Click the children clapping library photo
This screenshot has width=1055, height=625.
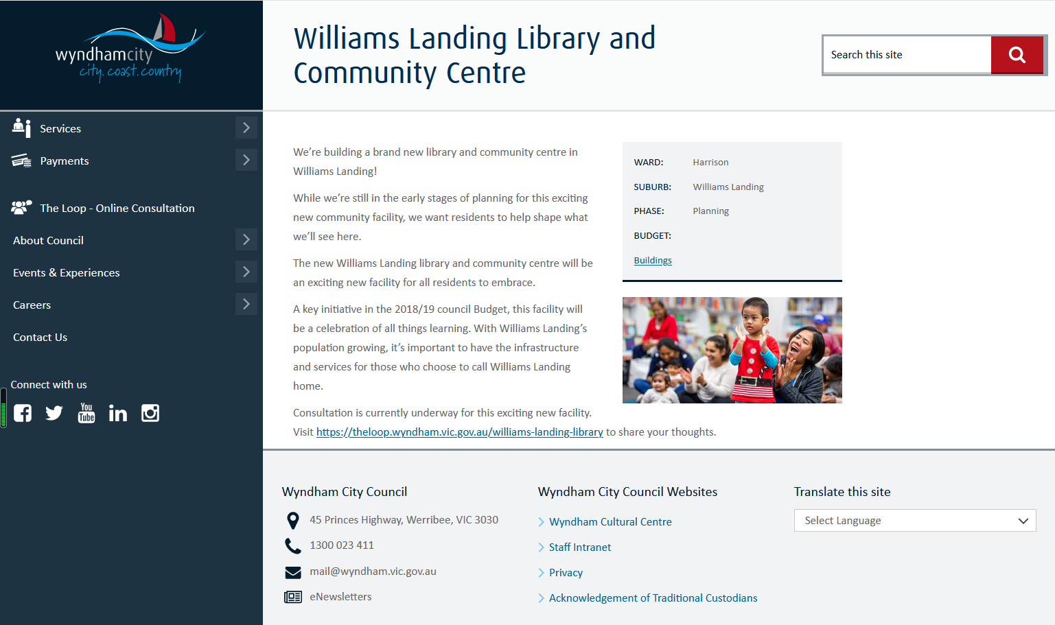732,350
